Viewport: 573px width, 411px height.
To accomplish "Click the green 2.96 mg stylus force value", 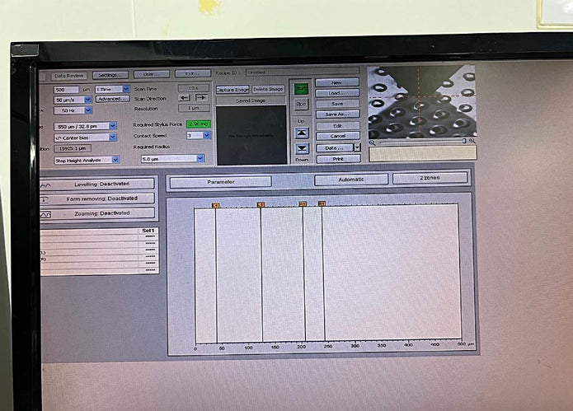I will tap(199, 124).
